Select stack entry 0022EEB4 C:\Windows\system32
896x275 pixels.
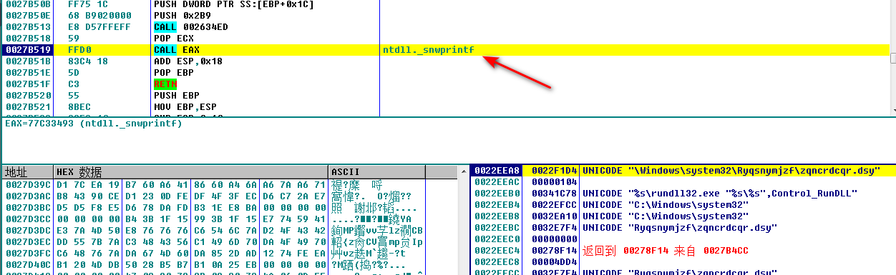click(x=682, y=205)
